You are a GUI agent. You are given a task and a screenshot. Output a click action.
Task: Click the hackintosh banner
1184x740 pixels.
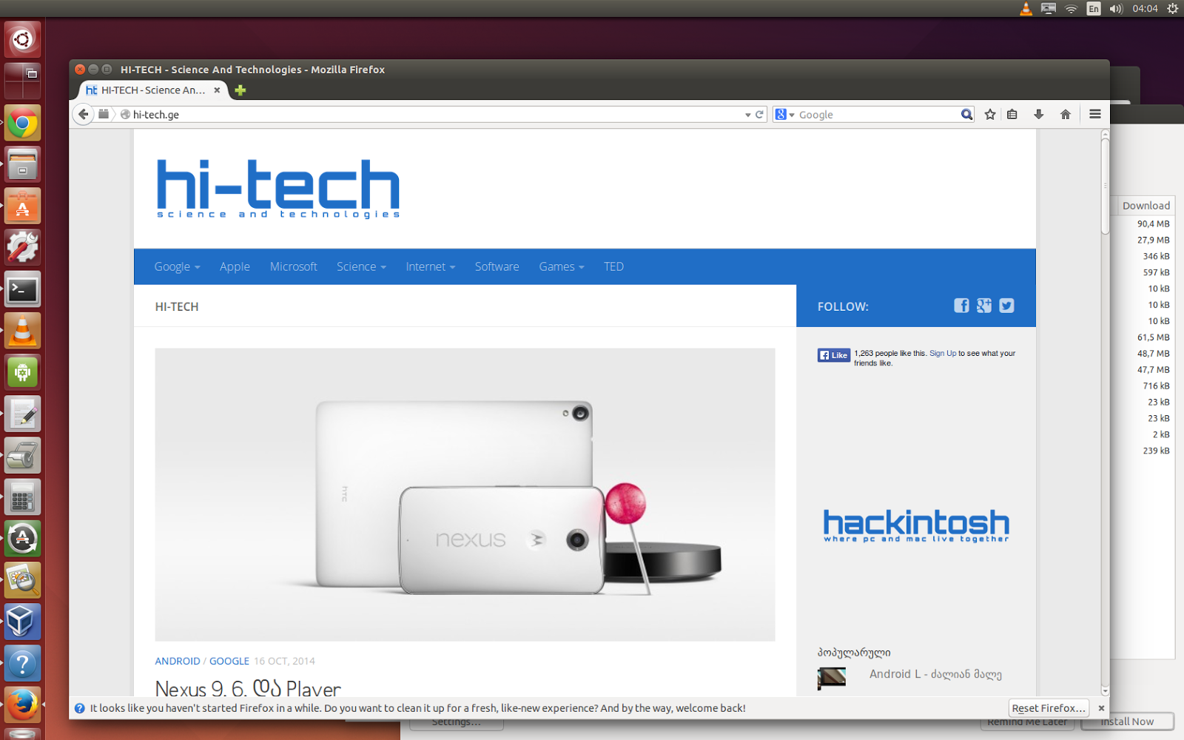coord(916,525)
